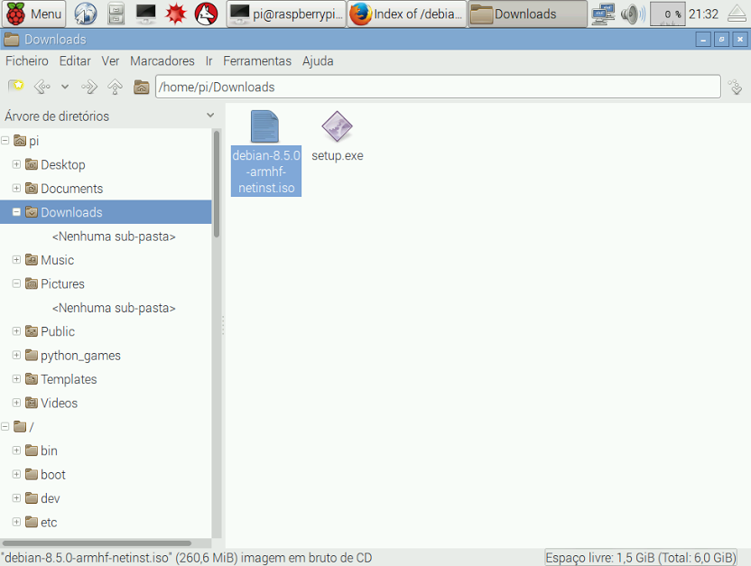
Task: Expand the Documents folder tree node
Action: pyautogui.click(x=16, y=188)
